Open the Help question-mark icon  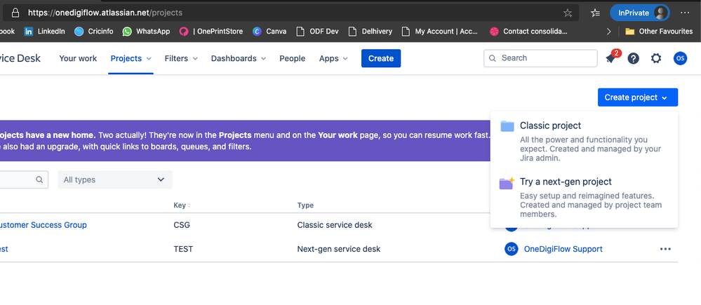click(x=633, y=58)
